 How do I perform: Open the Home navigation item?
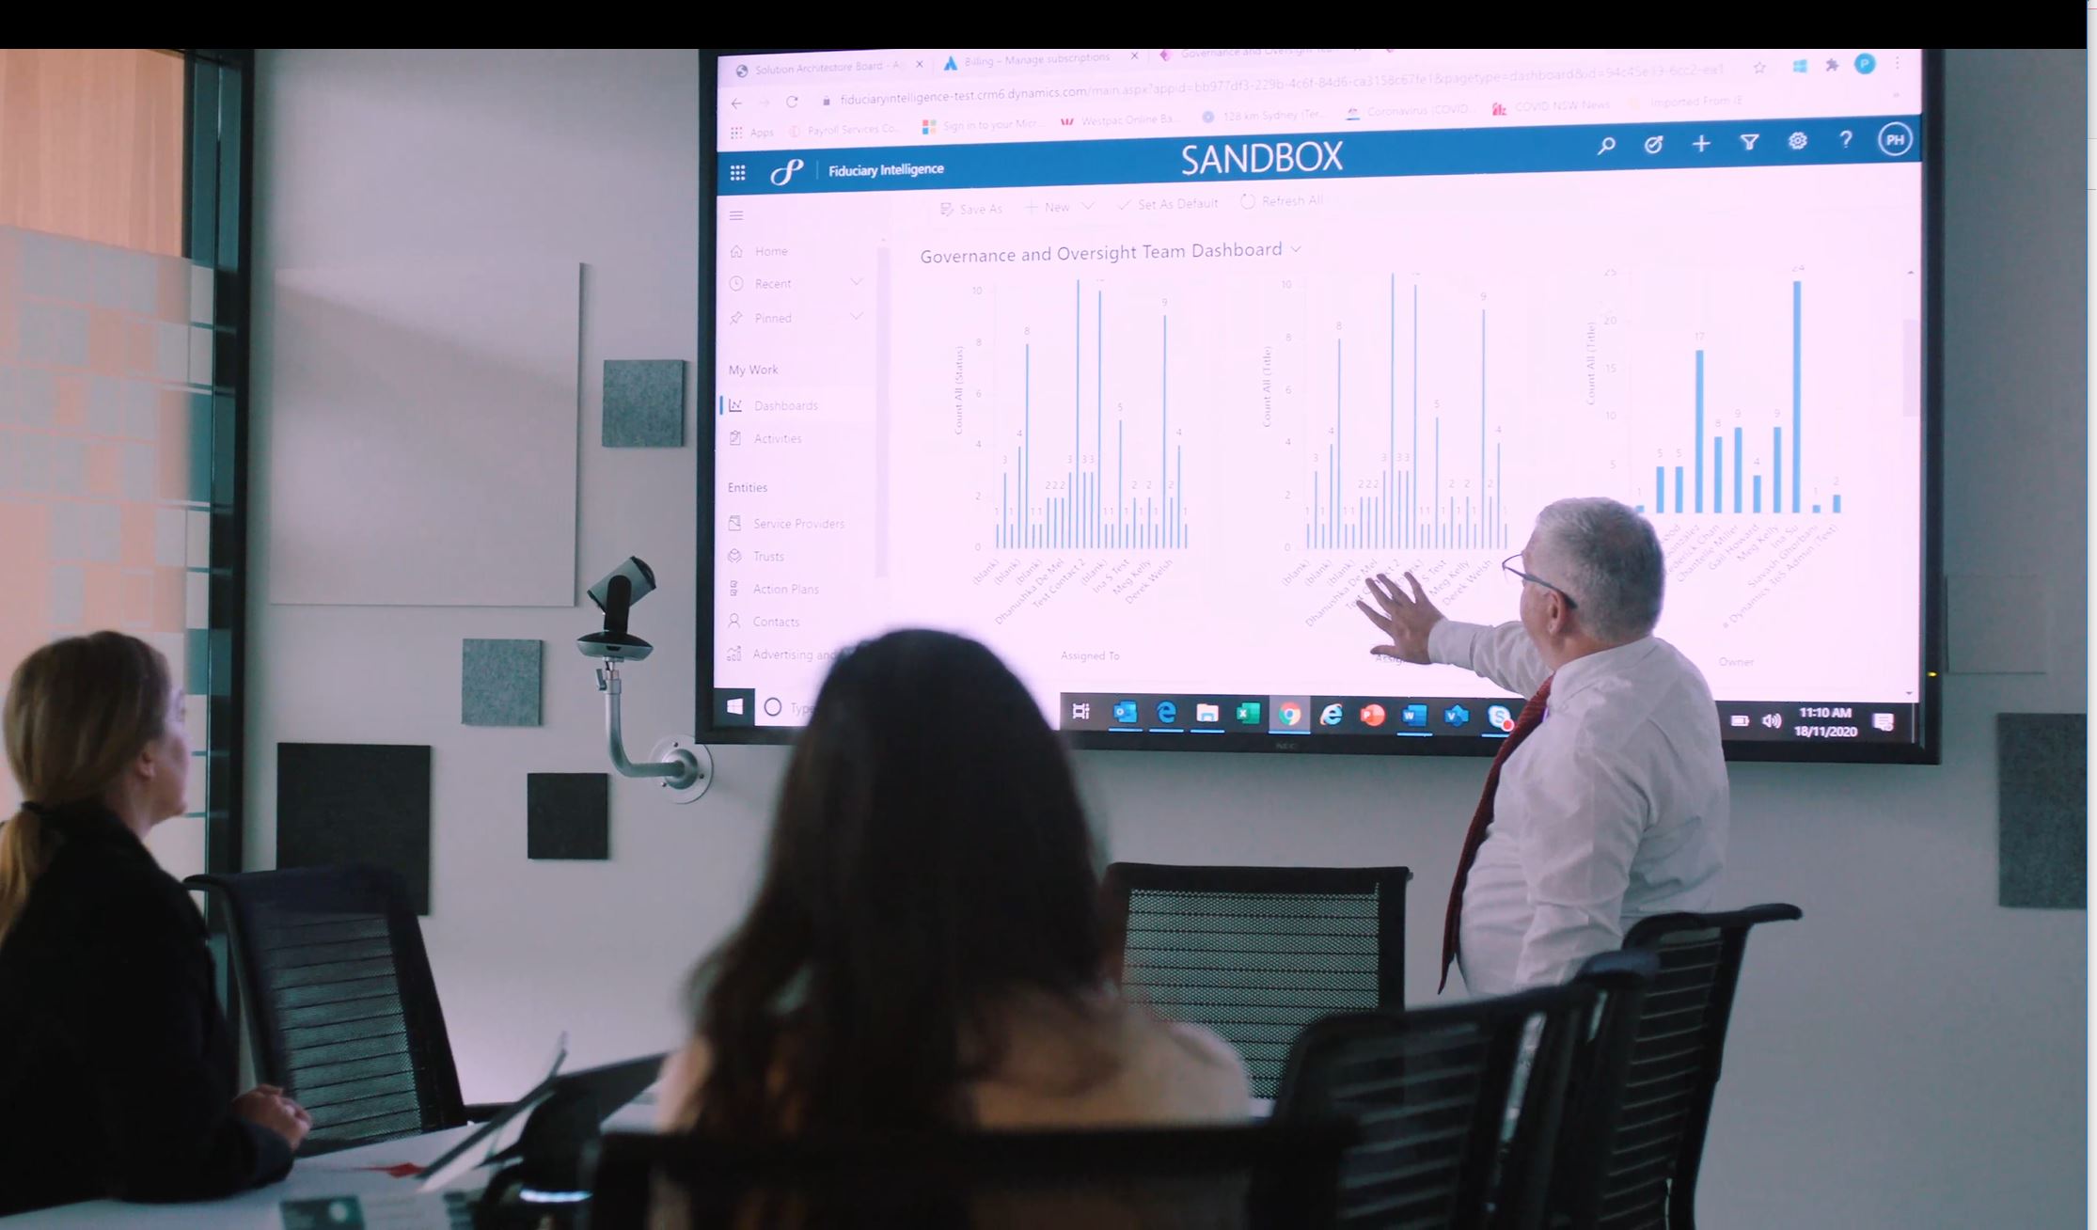tap(770, 250)
